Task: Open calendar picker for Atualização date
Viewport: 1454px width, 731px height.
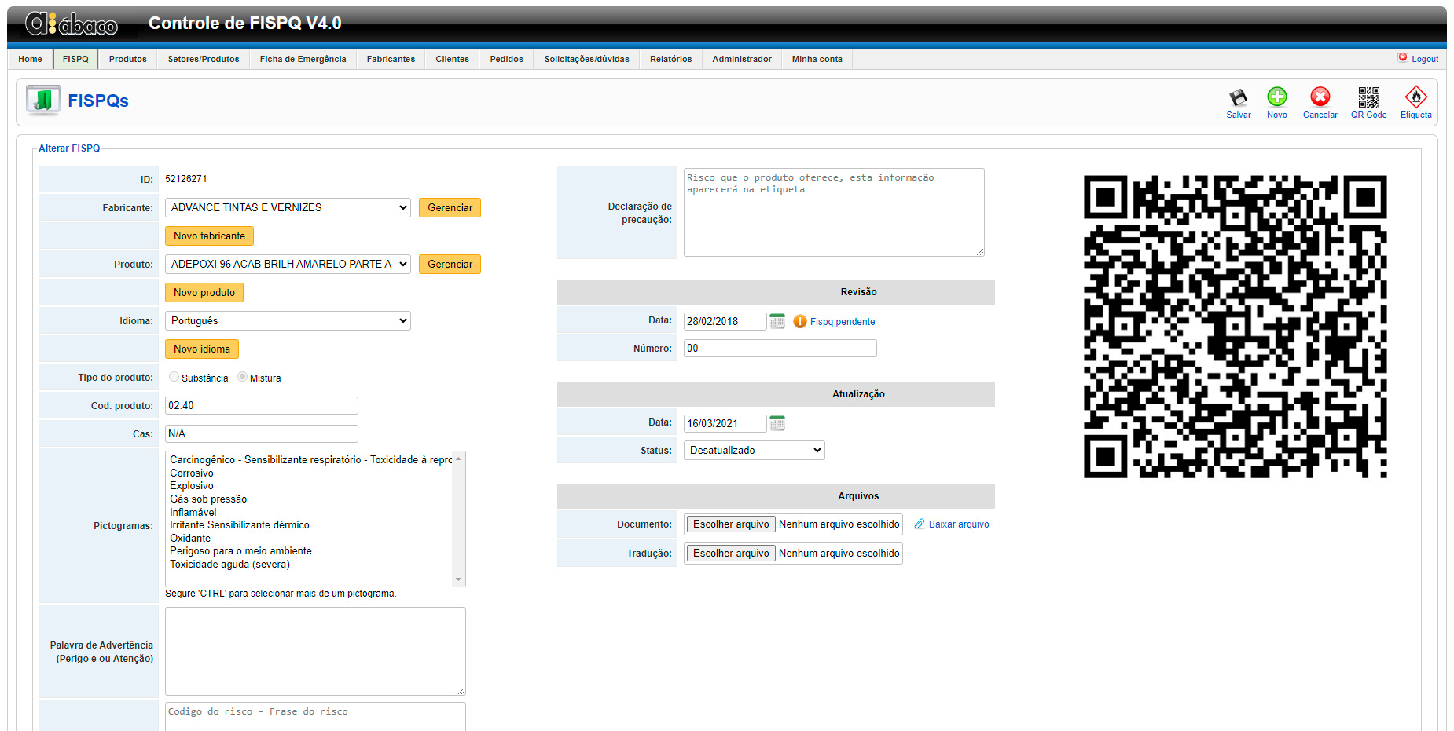Action: (777, 423)
